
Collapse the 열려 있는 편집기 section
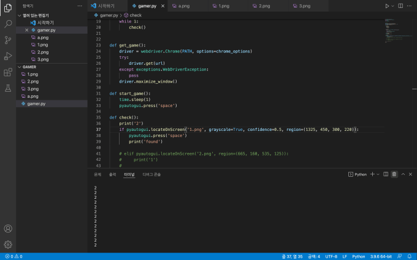click(52, 15)
